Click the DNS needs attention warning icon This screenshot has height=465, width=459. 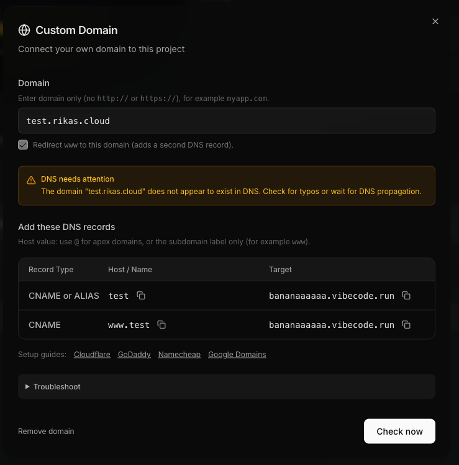31,180
